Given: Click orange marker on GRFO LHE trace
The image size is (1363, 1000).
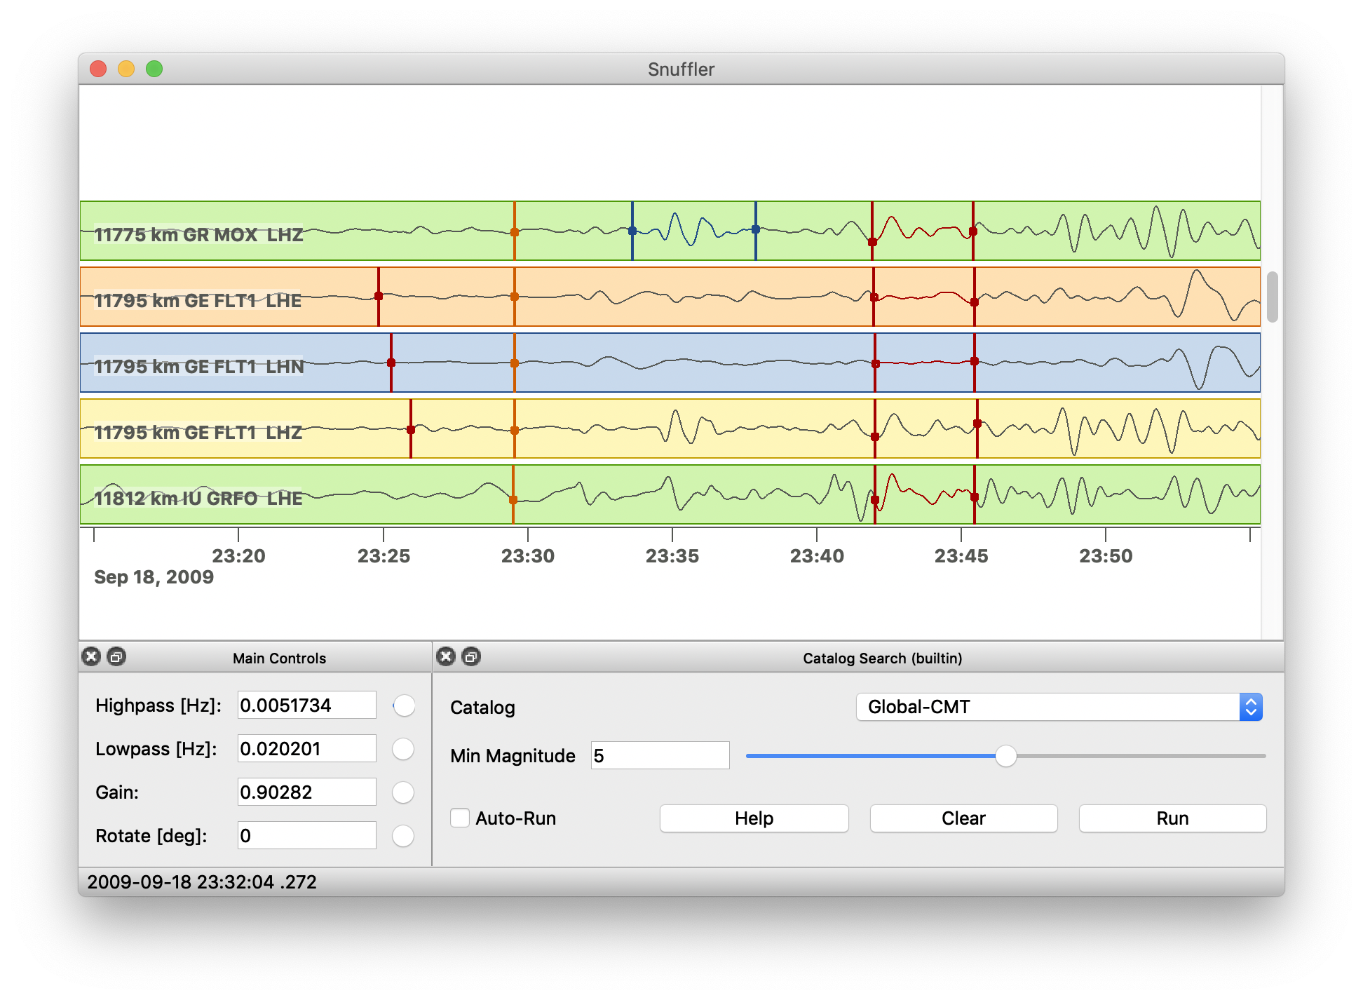Looking at the screenshot, I should coord(513,500).
